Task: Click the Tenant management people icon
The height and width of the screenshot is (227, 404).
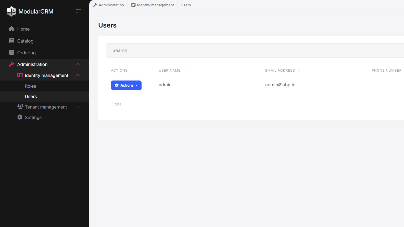Action: coord(20,107)
